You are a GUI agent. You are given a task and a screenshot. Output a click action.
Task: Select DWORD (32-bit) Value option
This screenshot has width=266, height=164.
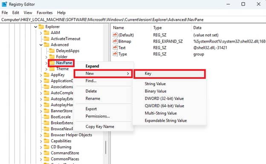click(x=170, y=98)
